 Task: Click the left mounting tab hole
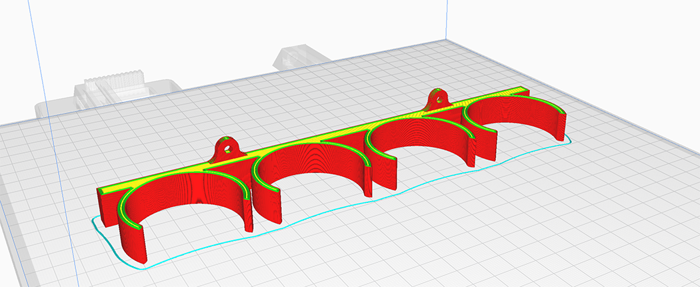227,148
